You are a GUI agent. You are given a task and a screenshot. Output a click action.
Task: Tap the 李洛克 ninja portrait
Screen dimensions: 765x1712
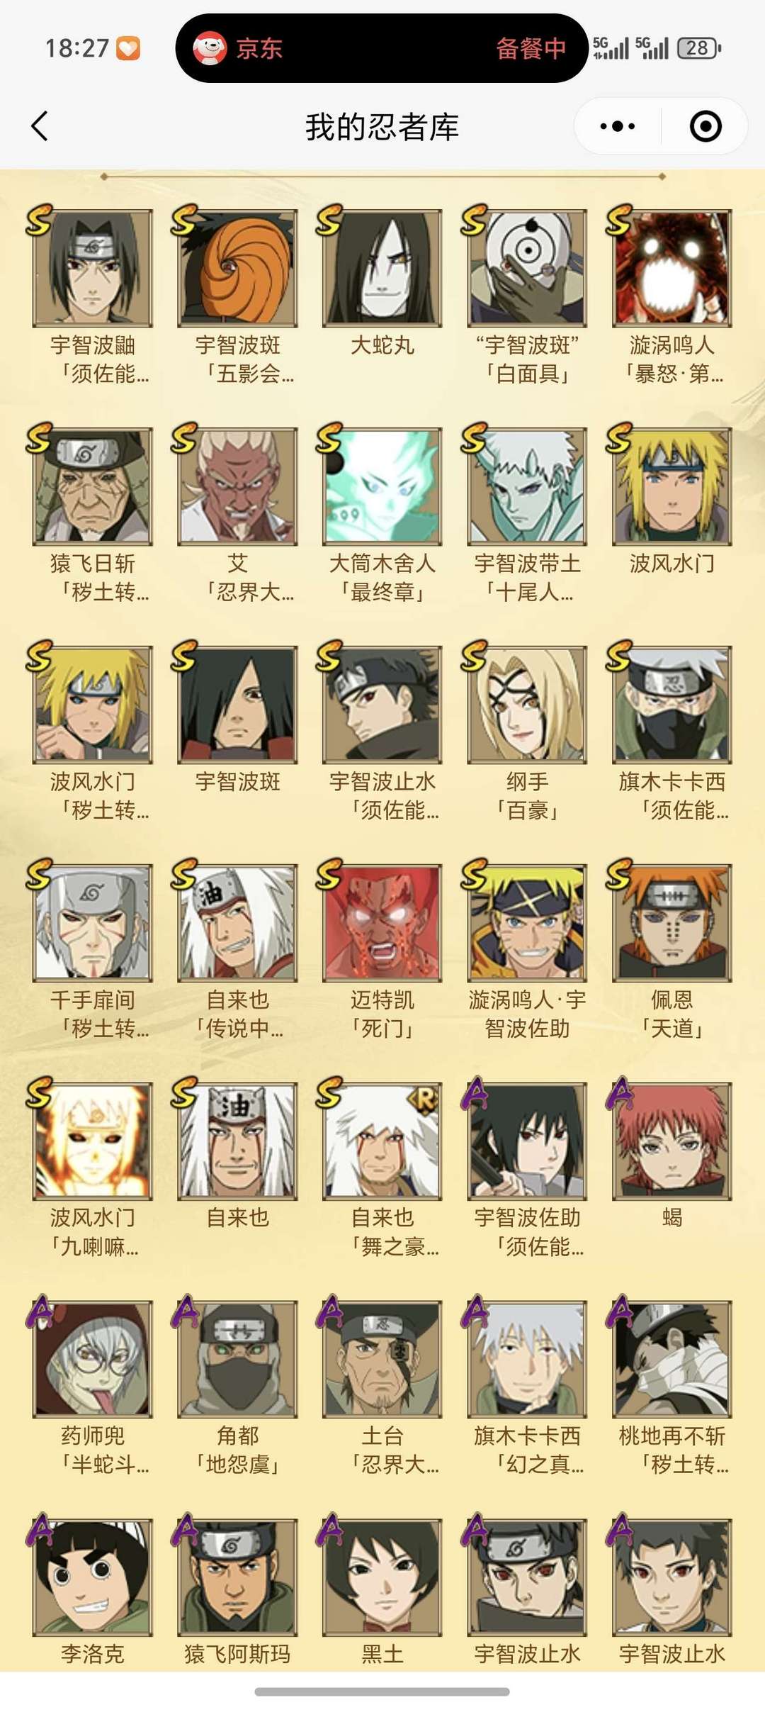click(92, 1578)
